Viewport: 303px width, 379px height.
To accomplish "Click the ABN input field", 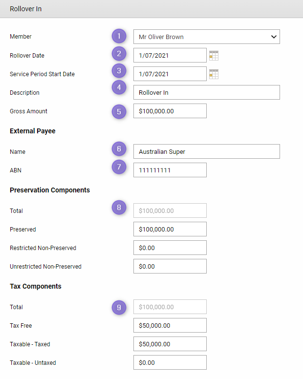I will (x=170, y=170).
